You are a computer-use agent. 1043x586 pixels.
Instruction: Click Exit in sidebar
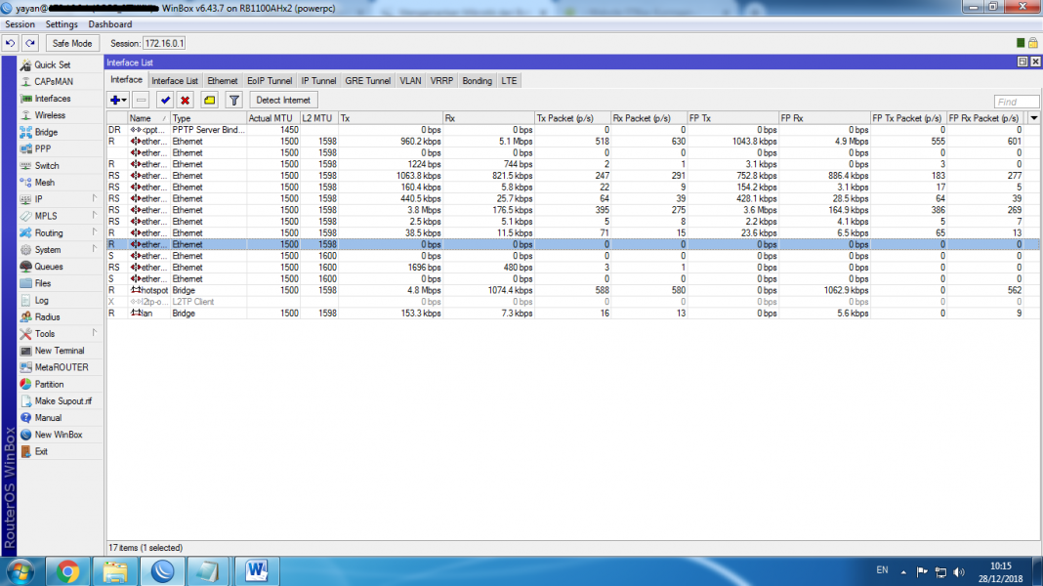(41, 451)
